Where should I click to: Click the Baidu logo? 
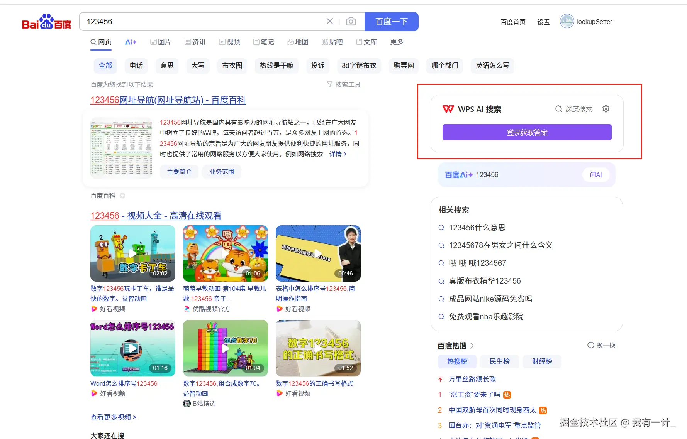(x=47, y=22)
